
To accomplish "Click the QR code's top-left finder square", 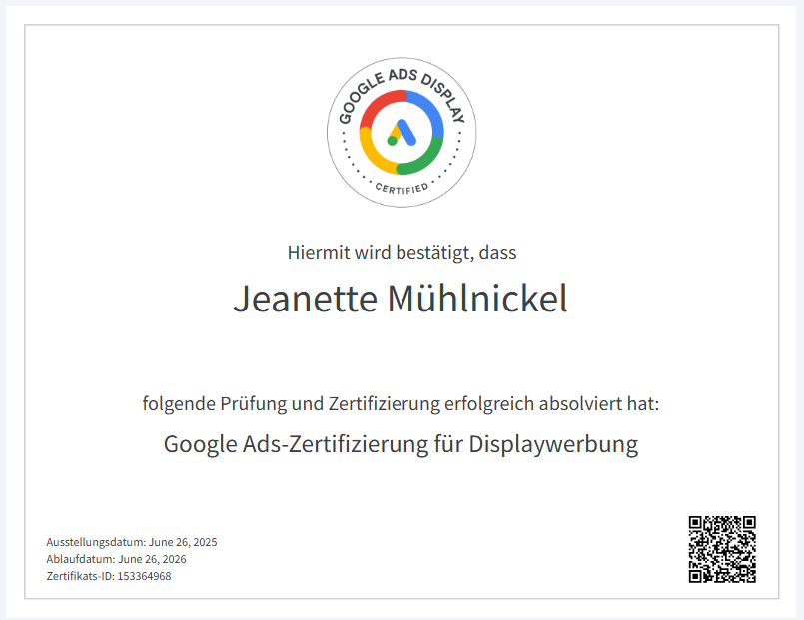I will (697, 524).
